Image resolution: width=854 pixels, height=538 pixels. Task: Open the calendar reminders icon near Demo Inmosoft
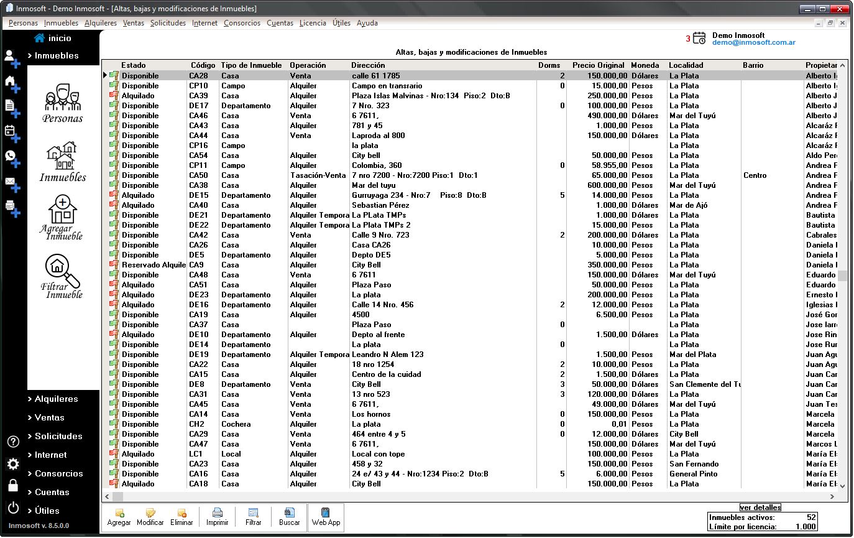pyautogui.click(x=699, y=38)
